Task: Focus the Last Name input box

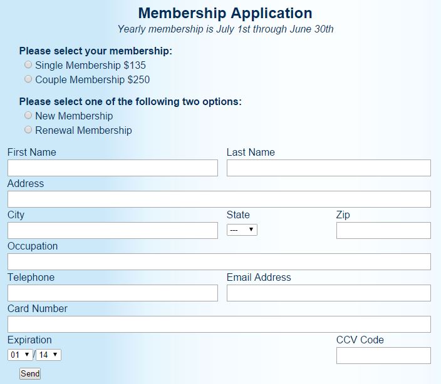Action: [328, 168]
